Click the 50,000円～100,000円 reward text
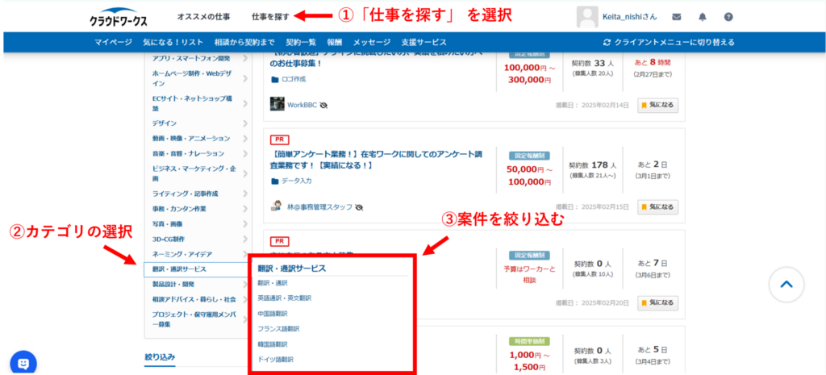The height and width of the screenshot is (375, 826). pyautogui.click(x=528, y=177)
